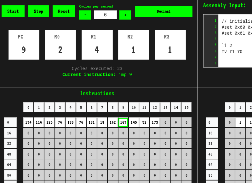252x183 pixels.
Task: Click the cycles per second value field
Action: (x=105, y=15)
